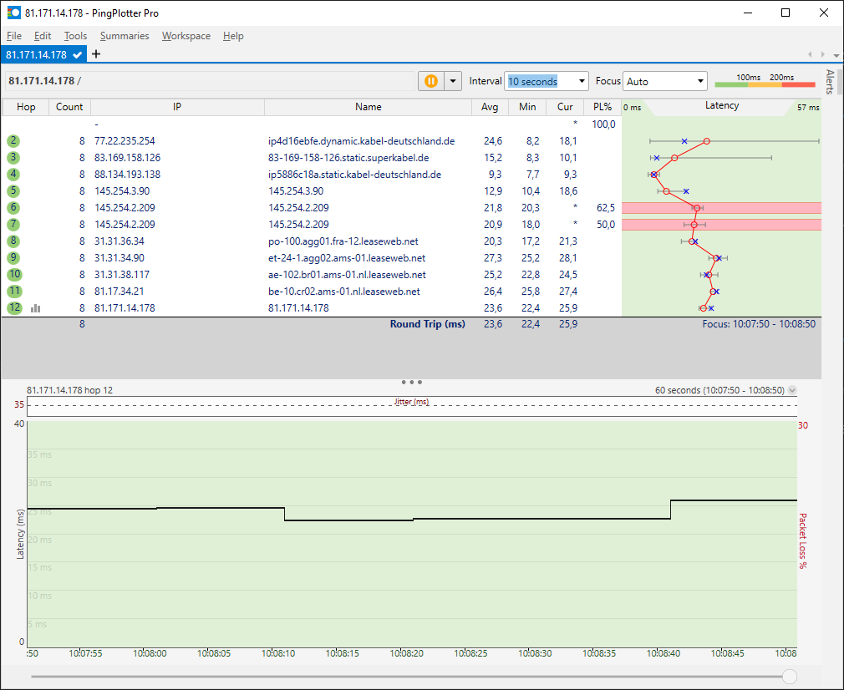844x690 pixels.
Task: Click the Cur column header
Action: [565, 107]
